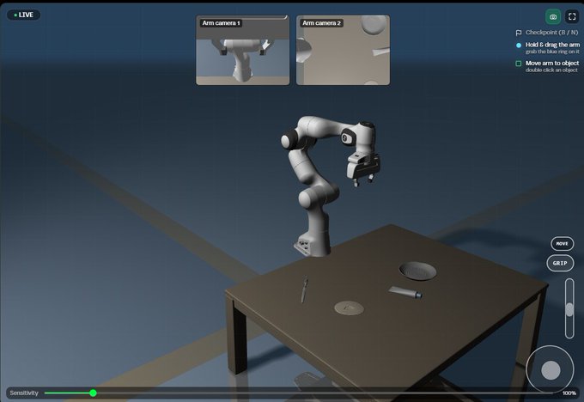Click the Sensitivity slider green handle

point(93,393)
